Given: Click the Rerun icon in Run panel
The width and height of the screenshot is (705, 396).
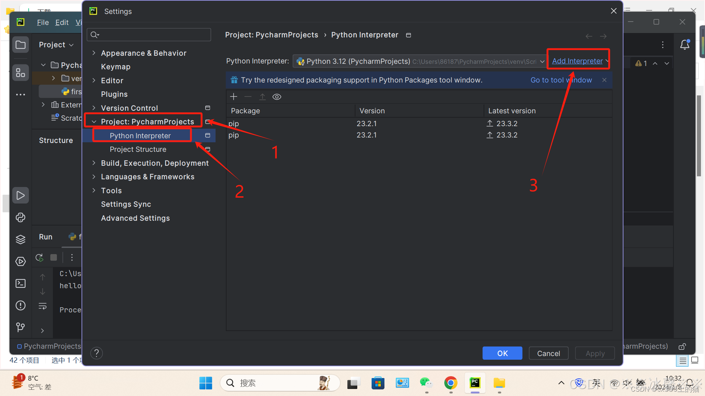Looking at the screenshot, I should coord(40,257).
